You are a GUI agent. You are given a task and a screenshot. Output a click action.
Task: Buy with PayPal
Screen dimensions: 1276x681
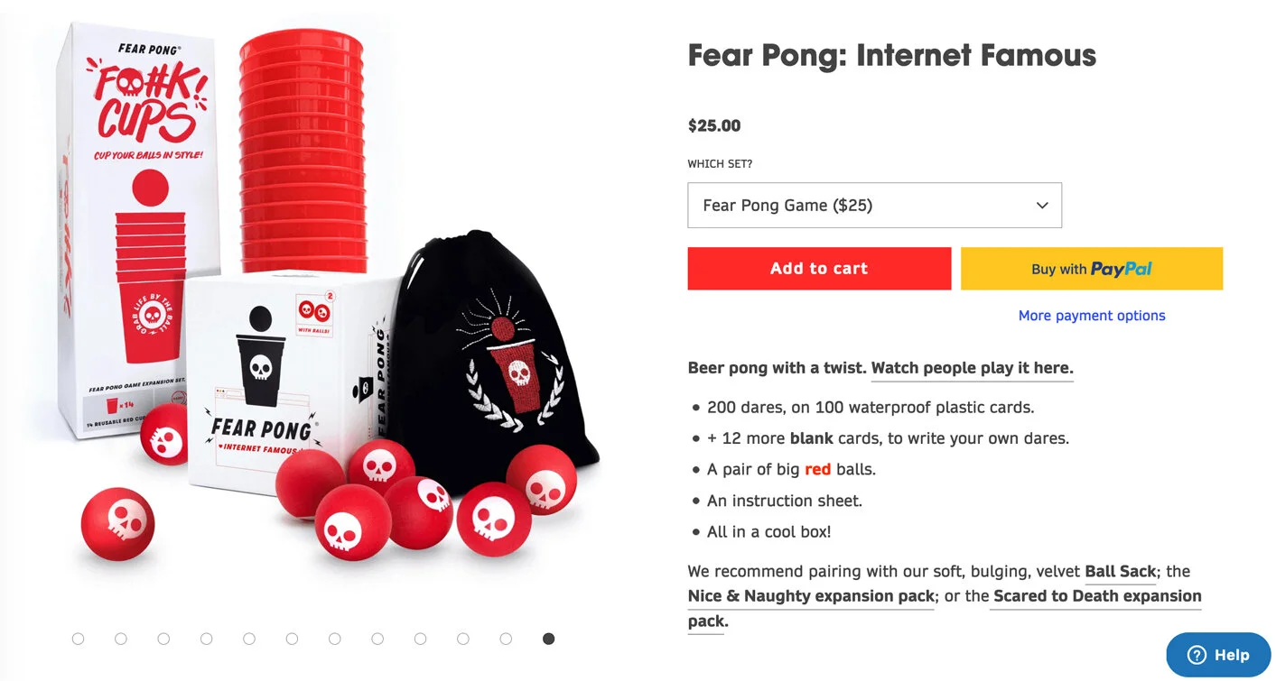click(x=1092, y=269)
